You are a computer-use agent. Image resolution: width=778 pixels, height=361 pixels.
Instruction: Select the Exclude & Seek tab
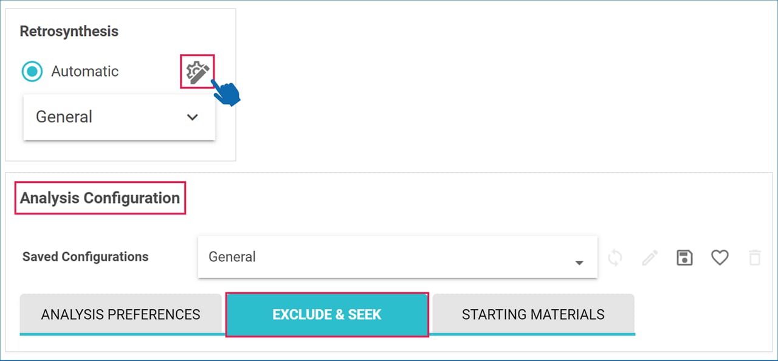327,314
